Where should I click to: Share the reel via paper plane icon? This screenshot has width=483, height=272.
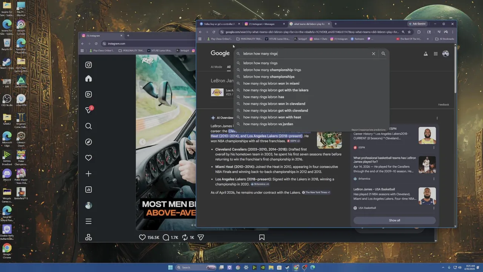click(x=201, y=237)
